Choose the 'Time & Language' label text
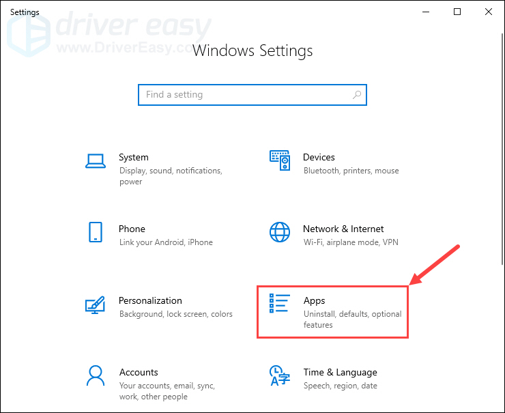 [x=340, y=372]
